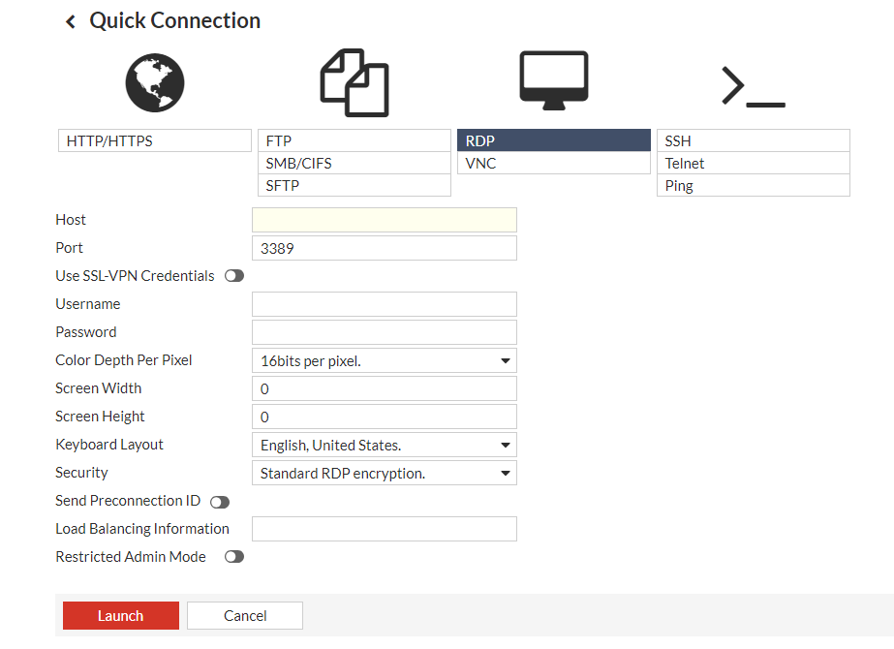Select the SSH protocol option
894x649 pixels.
coord(753,141)
